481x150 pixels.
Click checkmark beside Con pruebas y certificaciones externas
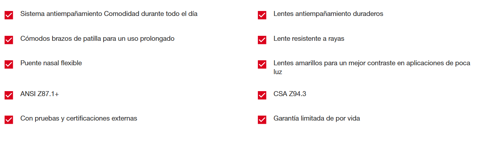click(x=9, y=120)
